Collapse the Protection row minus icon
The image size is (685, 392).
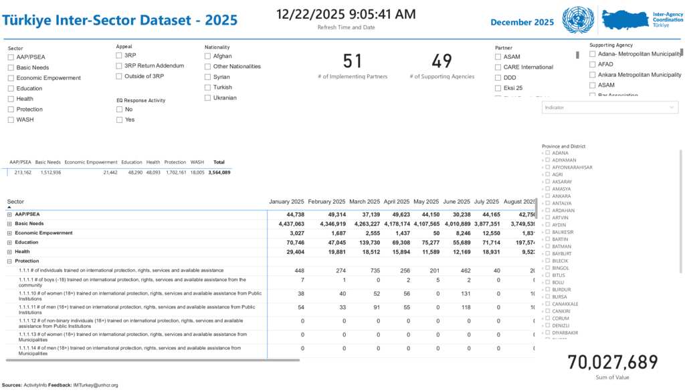click(9, 261)
